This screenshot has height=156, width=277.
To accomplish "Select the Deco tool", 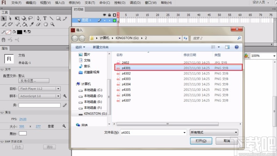I will coord(10,24).
